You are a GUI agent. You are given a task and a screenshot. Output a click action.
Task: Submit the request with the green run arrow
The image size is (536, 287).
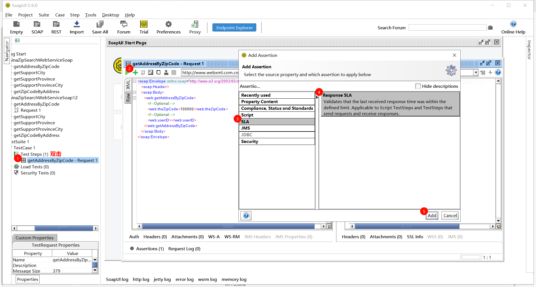pyautogui.click(x=128, y=72)
